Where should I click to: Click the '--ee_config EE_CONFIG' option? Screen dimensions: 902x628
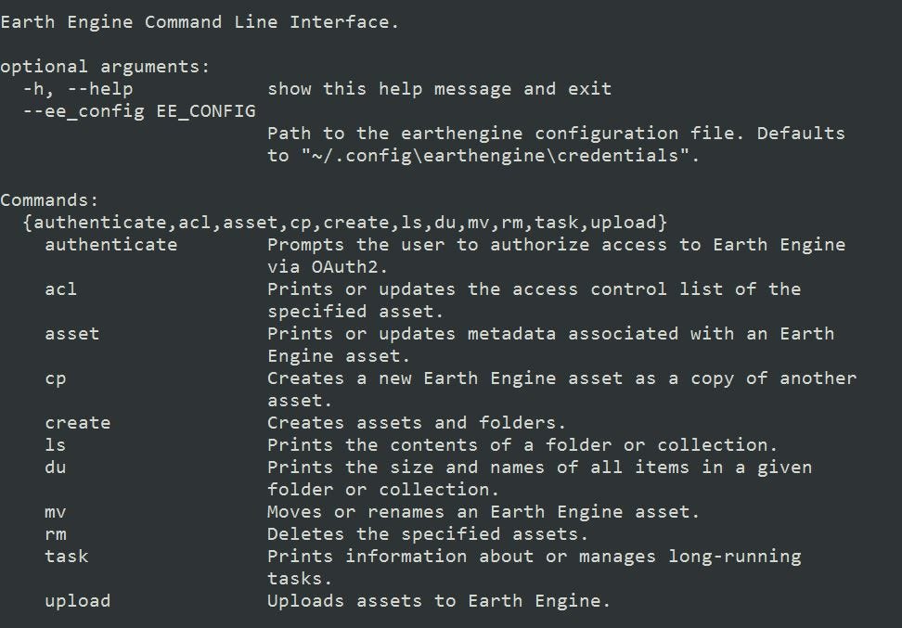coord(139,111)
